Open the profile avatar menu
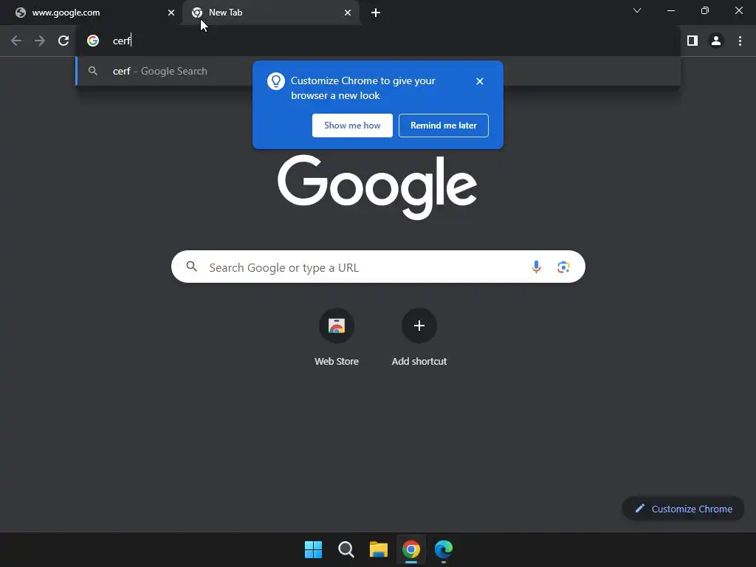This screenshot has width=756, height=567. (x=716, y=41)
